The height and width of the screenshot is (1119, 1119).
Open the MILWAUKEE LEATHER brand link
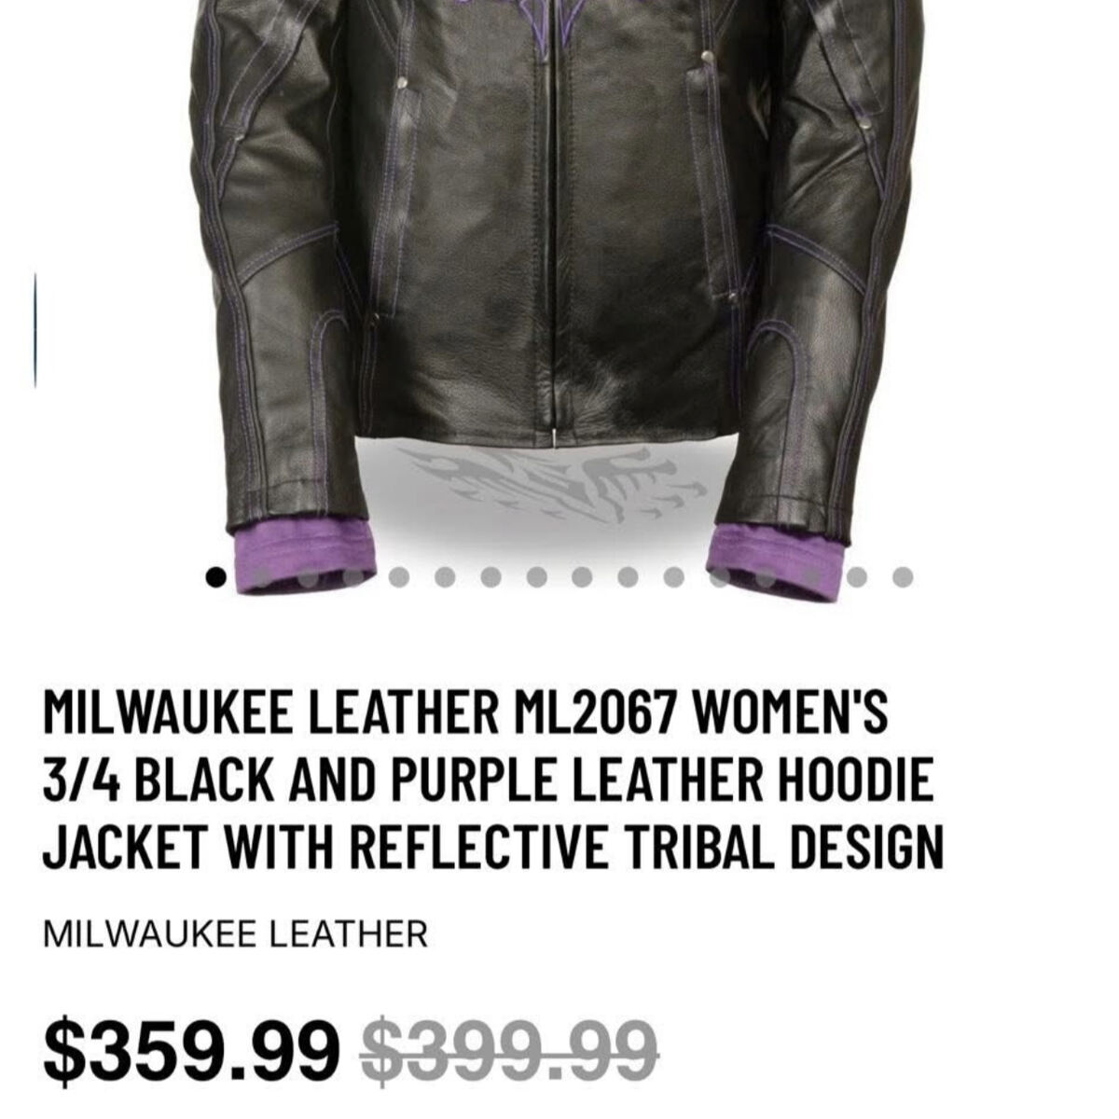pos(235,934)
